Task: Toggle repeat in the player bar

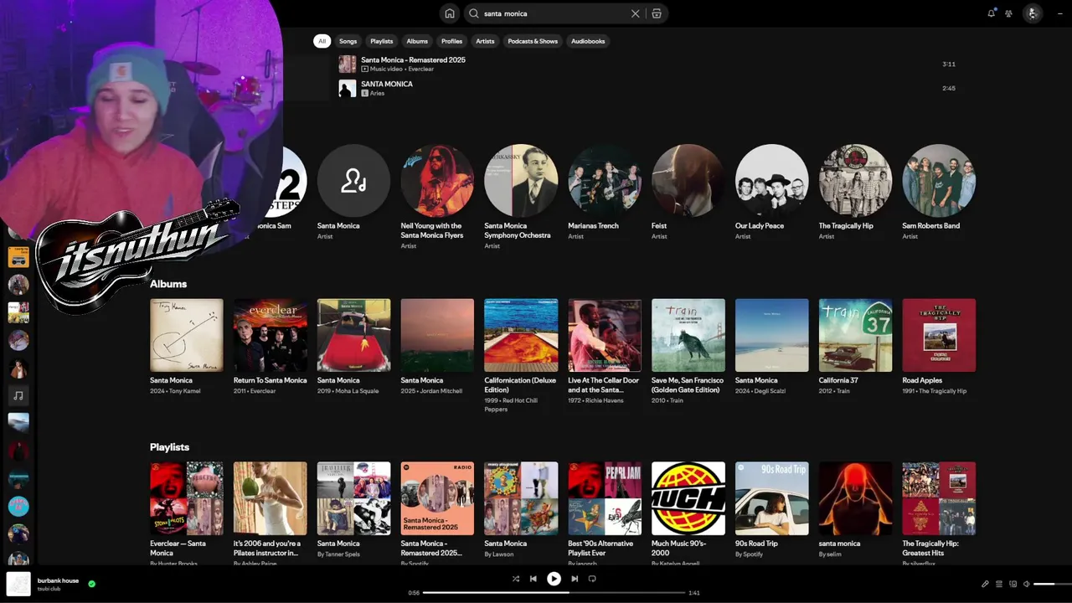Action: 592,579
